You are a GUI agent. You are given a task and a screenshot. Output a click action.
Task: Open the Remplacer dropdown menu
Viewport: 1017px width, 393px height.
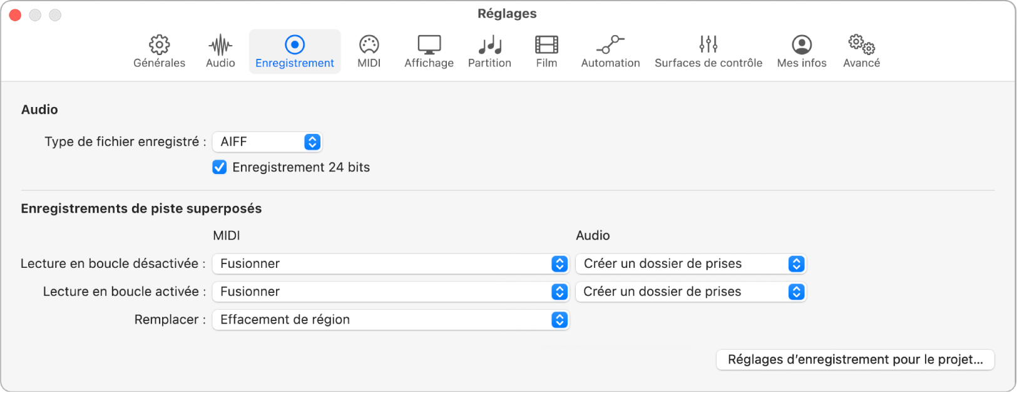391,320
